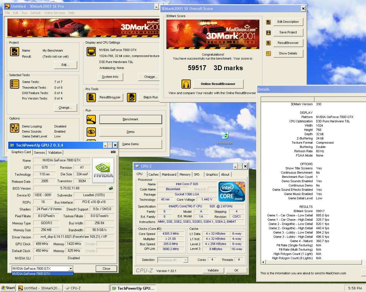This screenshot has width=366, height=292.
Task: Switch to the About tab in CPU-Z
Action: 225,175
